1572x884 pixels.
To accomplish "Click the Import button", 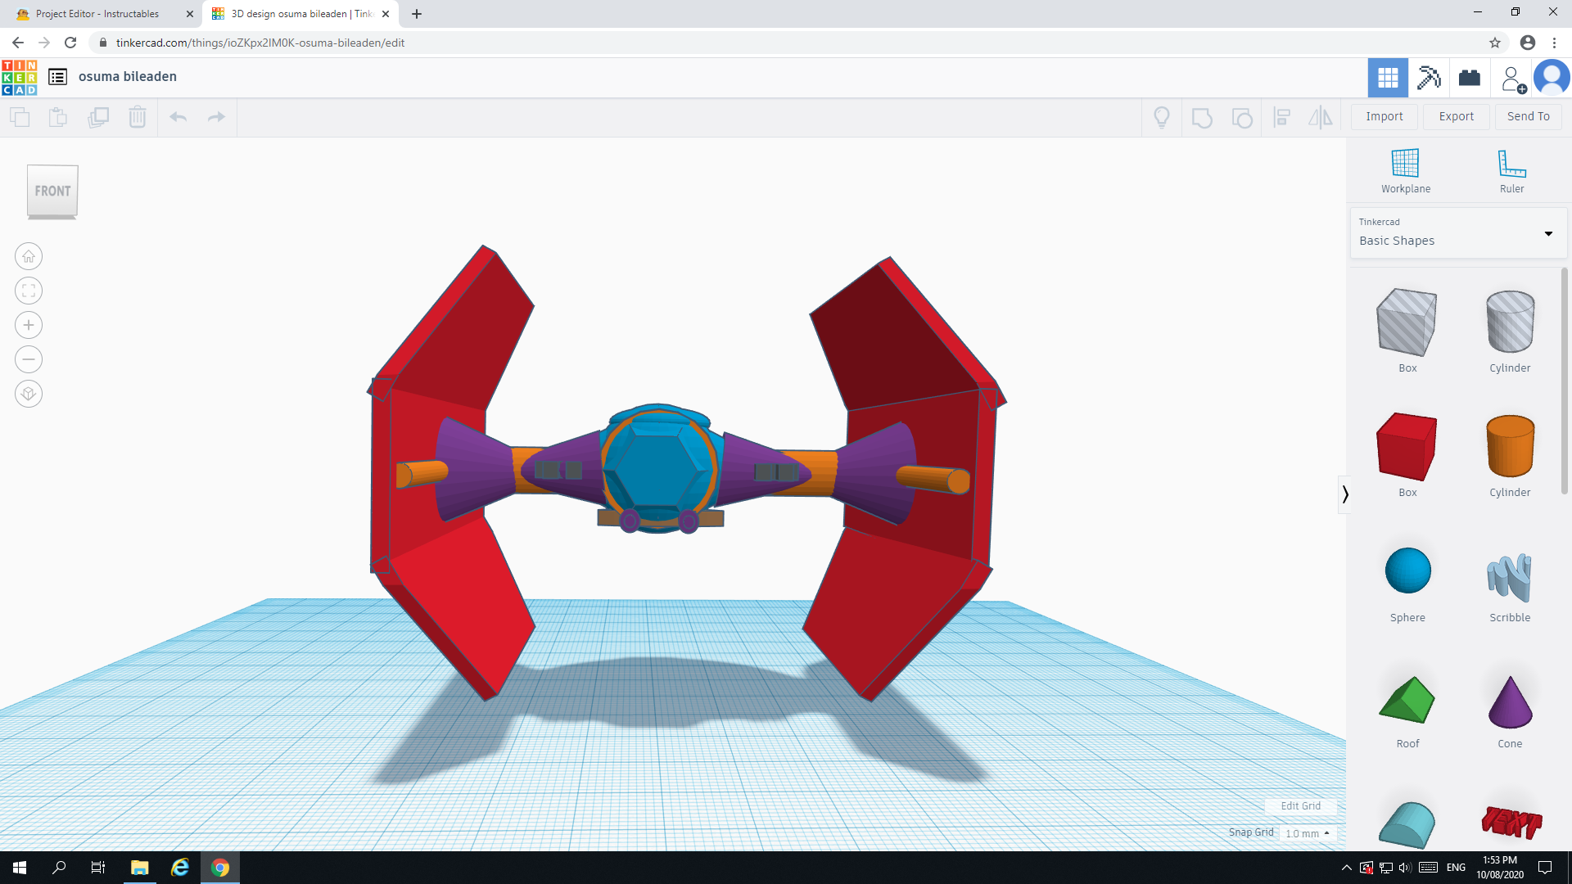I will [x=1385, y=117].
